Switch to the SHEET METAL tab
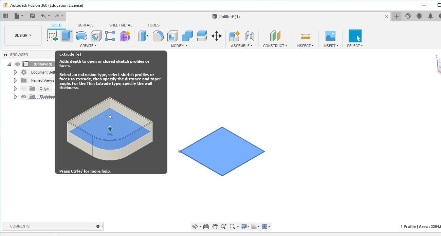The width and height of the screenshot is (441, 236). (x=121, y=25)
